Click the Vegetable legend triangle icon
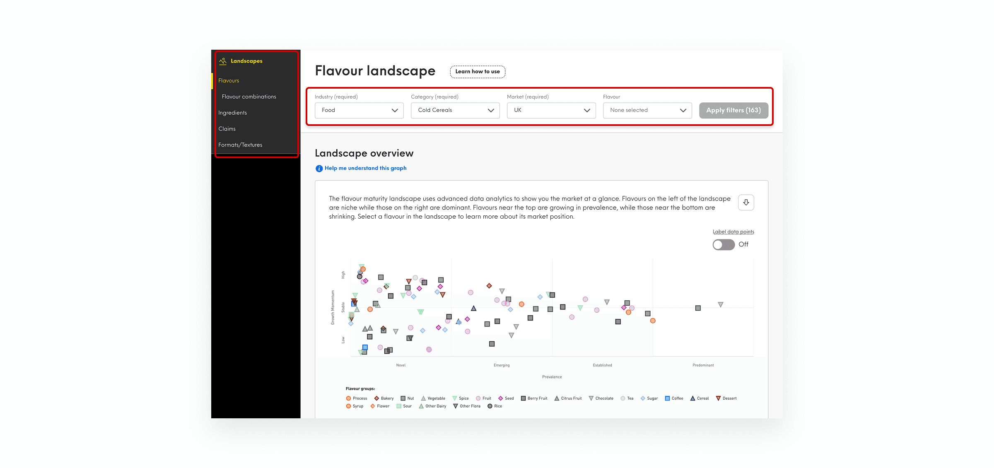Screen dimensions: 994x468 (x=423, y=398)
